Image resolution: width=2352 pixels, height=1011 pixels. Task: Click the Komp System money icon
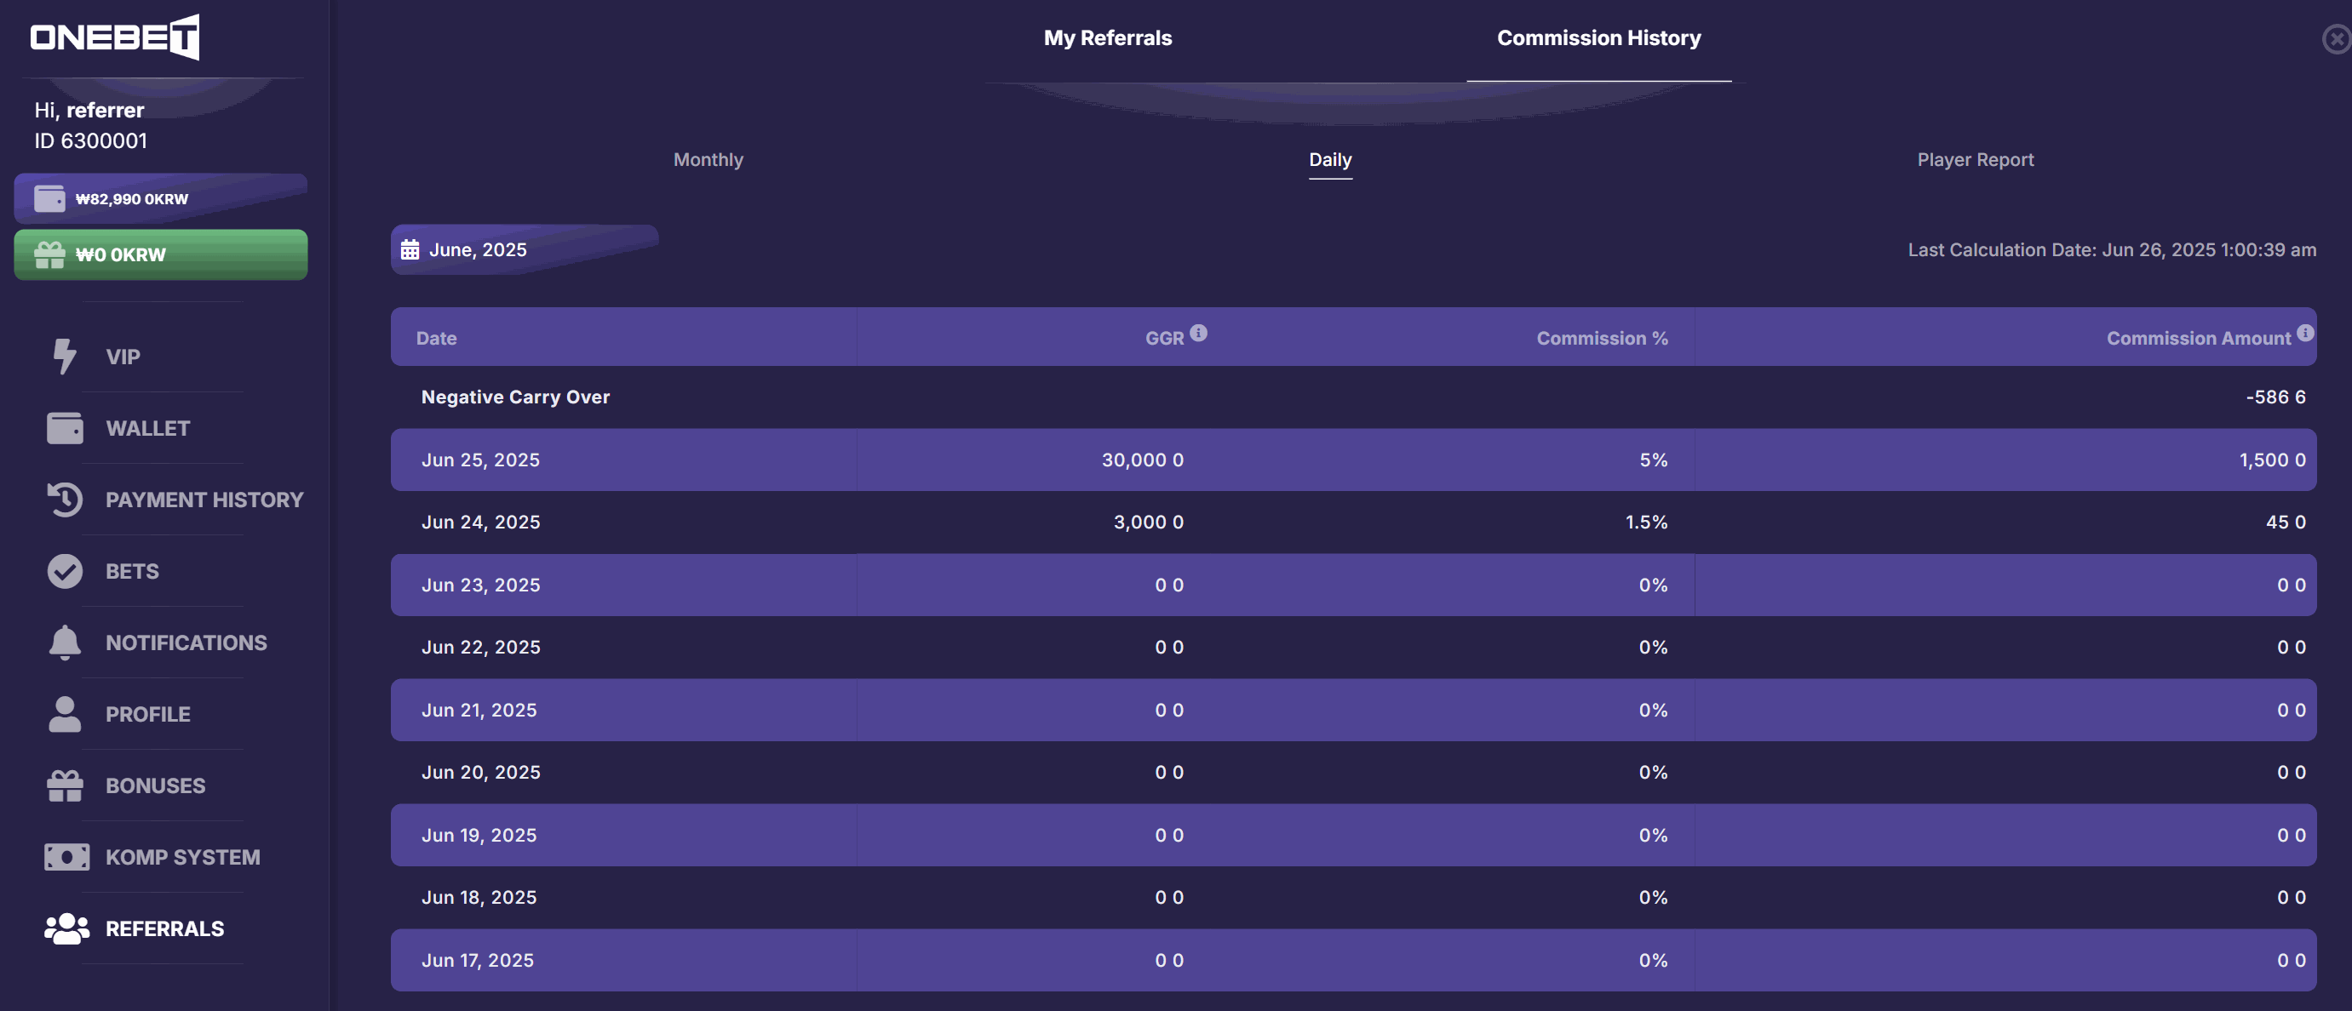[66, 857]
